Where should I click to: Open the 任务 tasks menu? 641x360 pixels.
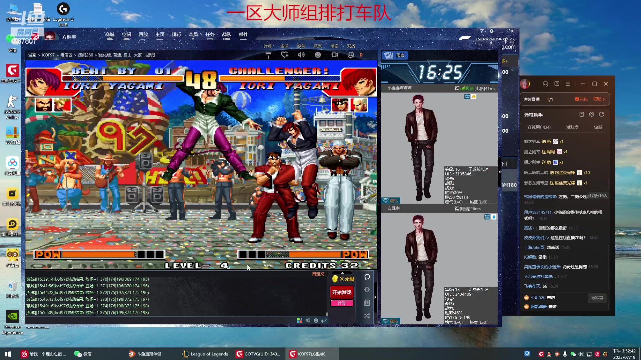click(210, 35)
